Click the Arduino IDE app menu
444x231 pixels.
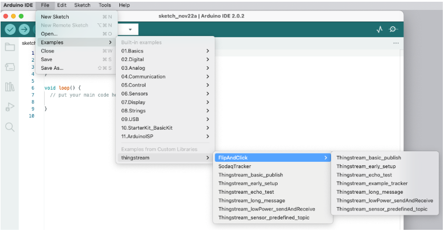(18, 5)
